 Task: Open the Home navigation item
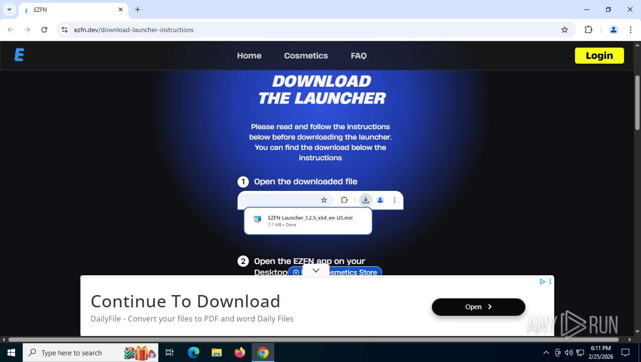(x=249, y=56)
